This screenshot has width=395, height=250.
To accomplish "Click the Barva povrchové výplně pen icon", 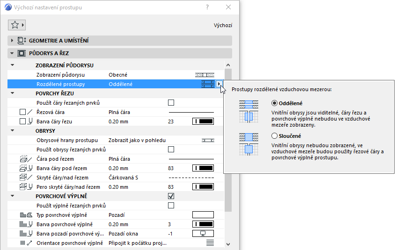I will click(x=26, y=224).
